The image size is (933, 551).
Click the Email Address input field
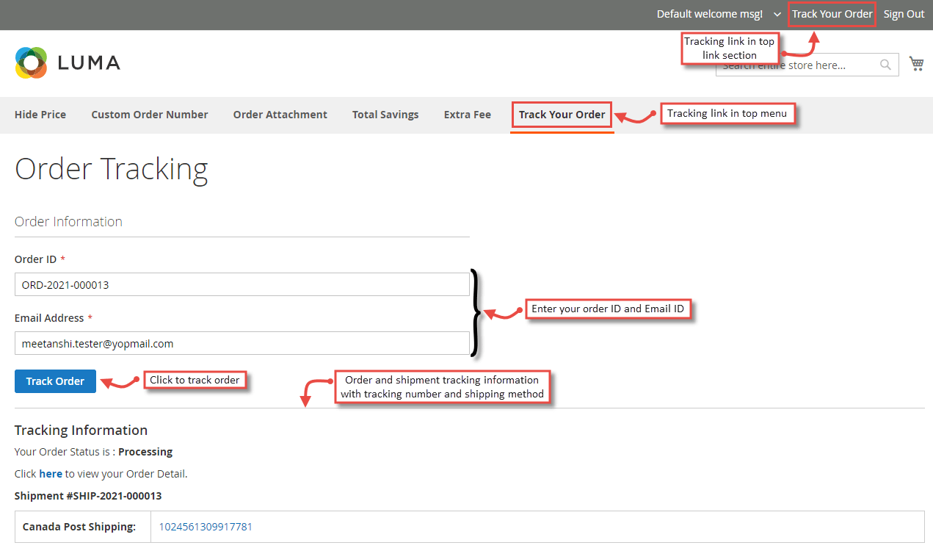pyautogui.click(x=242, y=343)
